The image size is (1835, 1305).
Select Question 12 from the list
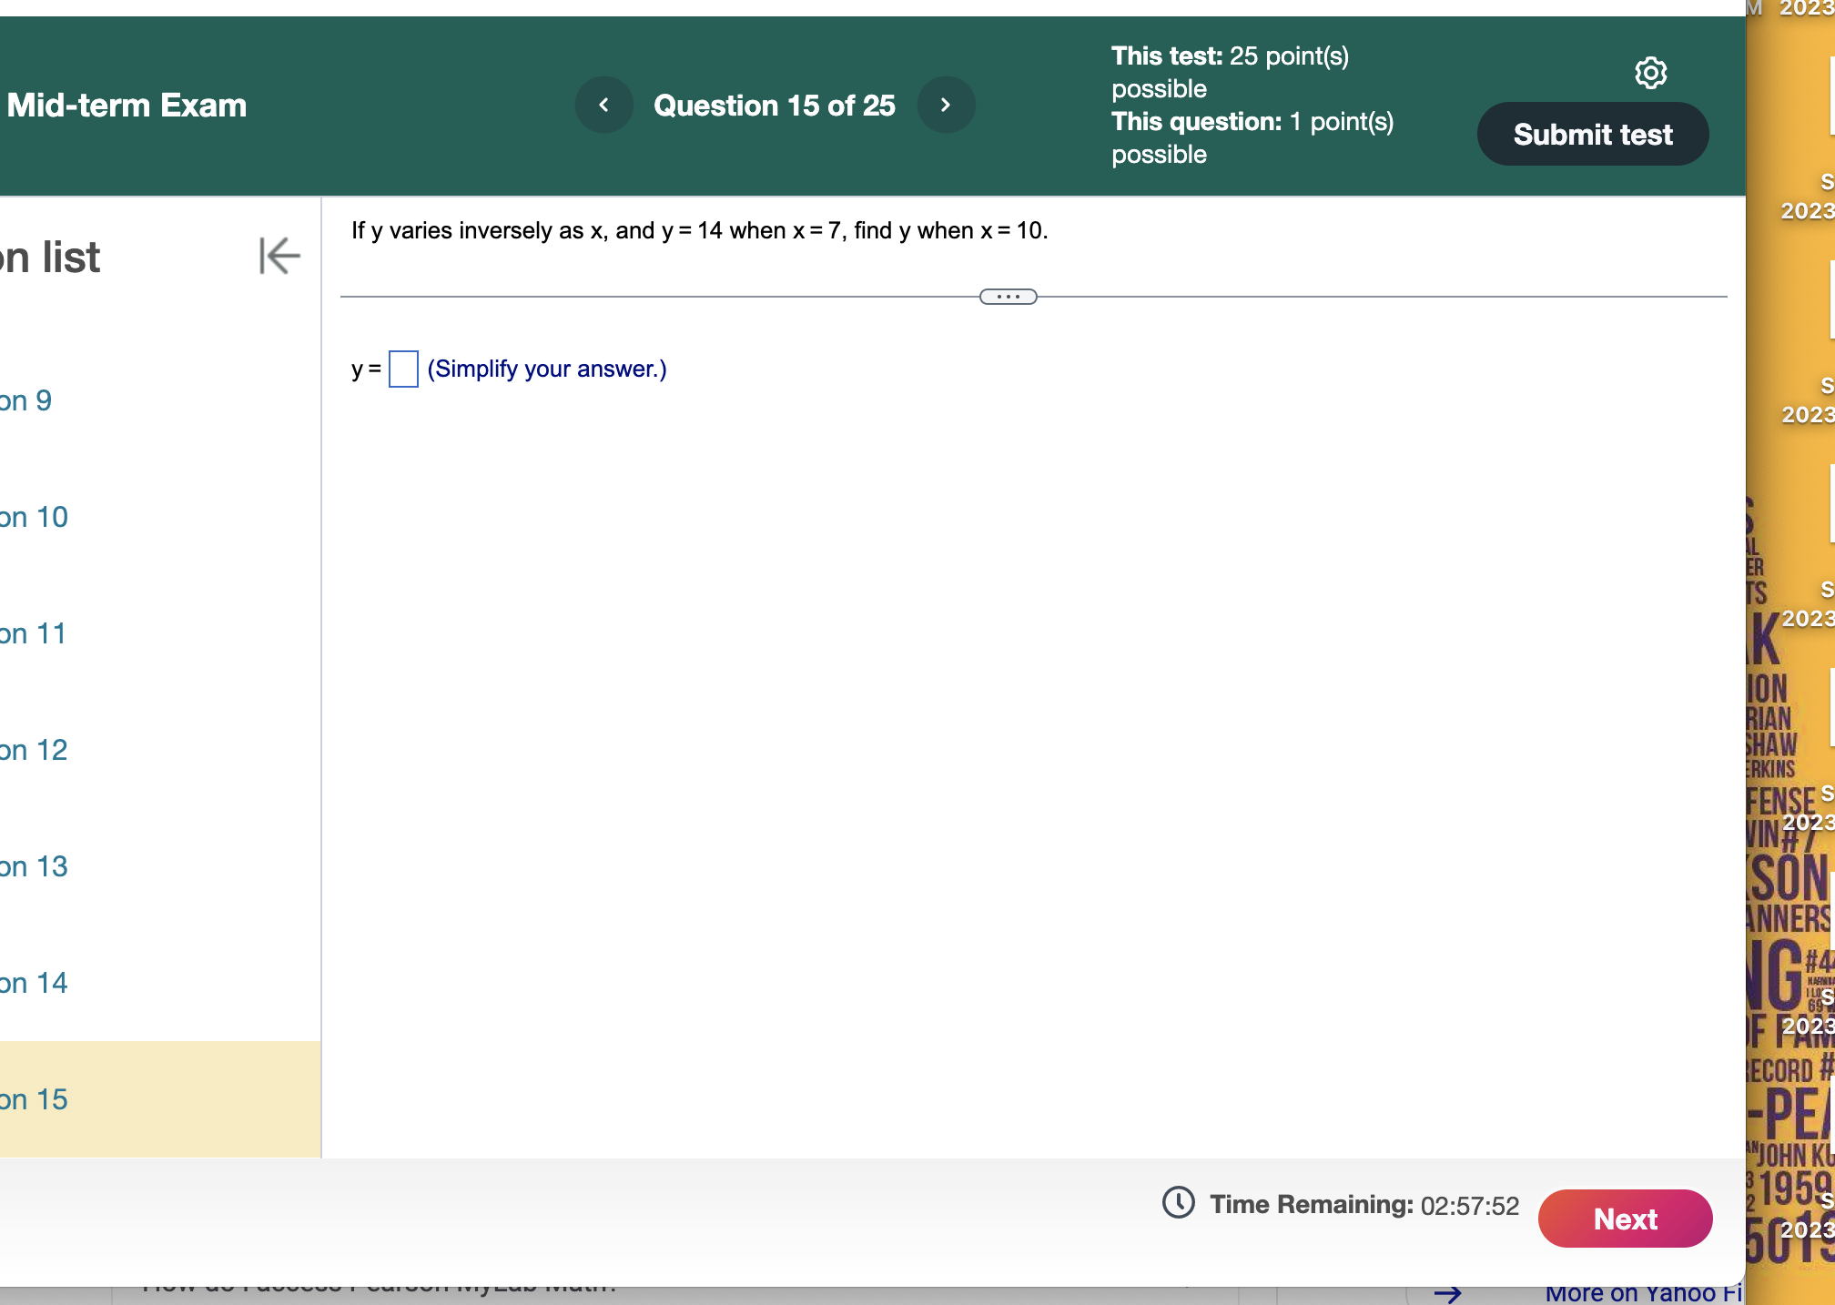[33, 749]
